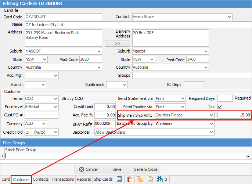Viewport: 252px width, 184px height.
Task: Expand the Send Statement via dropdown
Action: click(183, 98)
